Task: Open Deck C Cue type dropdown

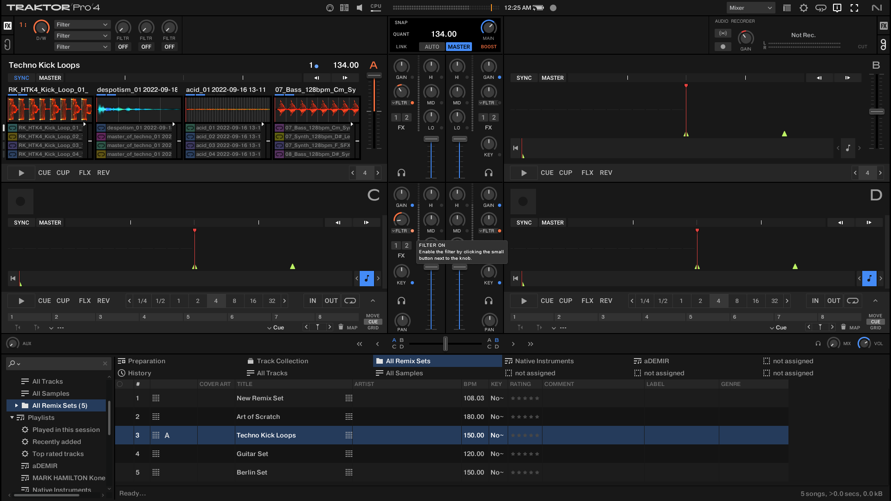Action: pos(276,328)
